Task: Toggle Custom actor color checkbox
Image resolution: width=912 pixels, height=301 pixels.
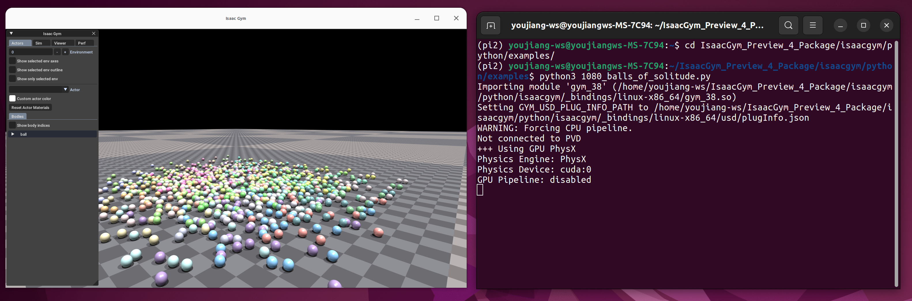Action: [x=12, y=98]
